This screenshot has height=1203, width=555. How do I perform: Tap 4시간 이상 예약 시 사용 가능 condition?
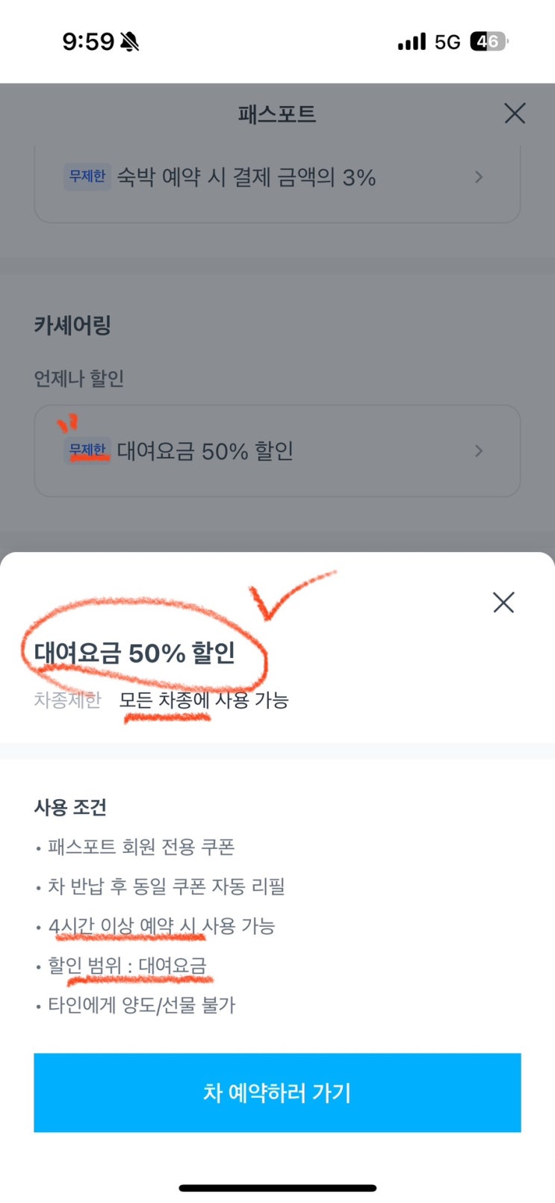(161, 926)
